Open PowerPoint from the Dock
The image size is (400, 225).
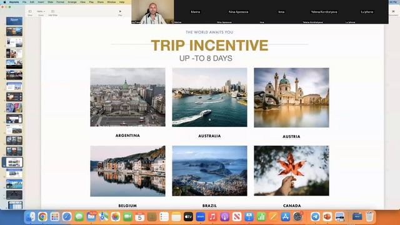[327, 217]
